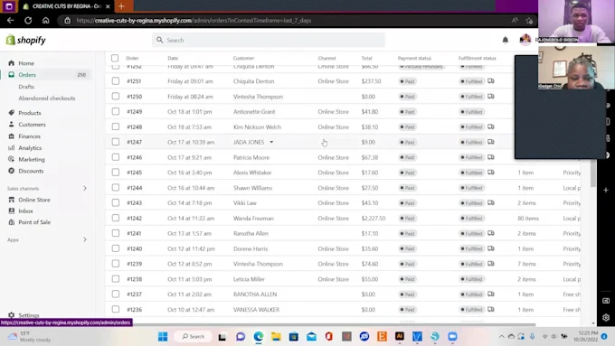Go to Customers section
615x346 pixels.
click(32, 125)
